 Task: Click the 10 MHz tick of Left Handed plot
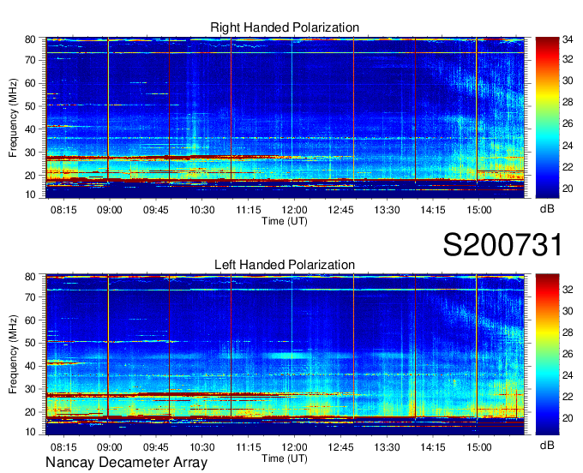30,431
